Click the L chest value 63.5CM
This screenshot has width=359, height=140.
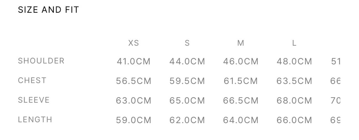pos(294,81)
